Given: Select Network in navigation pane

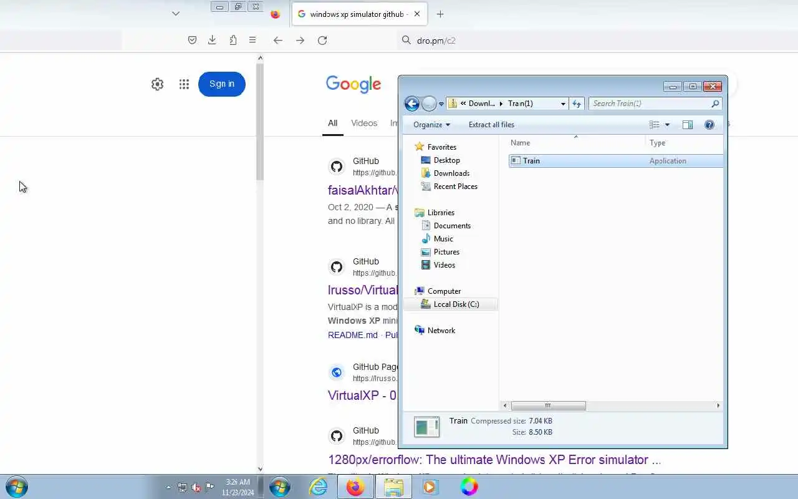Looking at the screenshot, I should pos(441,331).
